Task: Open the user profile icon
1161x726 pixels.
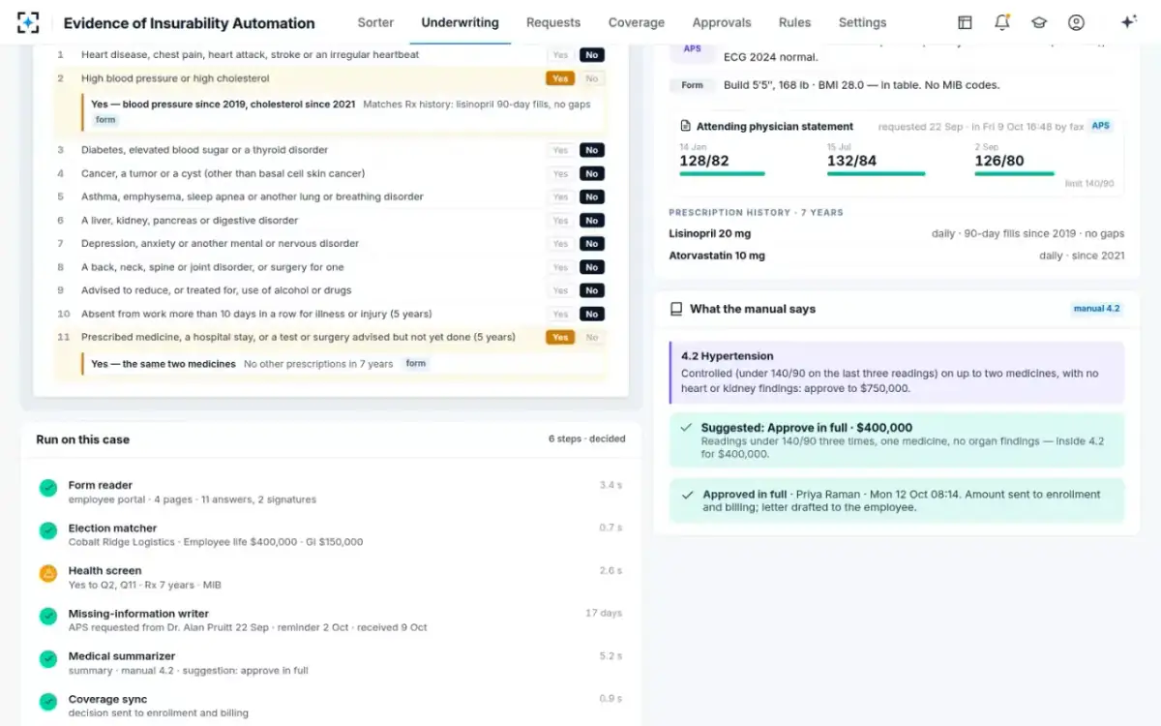Action: (1076, 22)
